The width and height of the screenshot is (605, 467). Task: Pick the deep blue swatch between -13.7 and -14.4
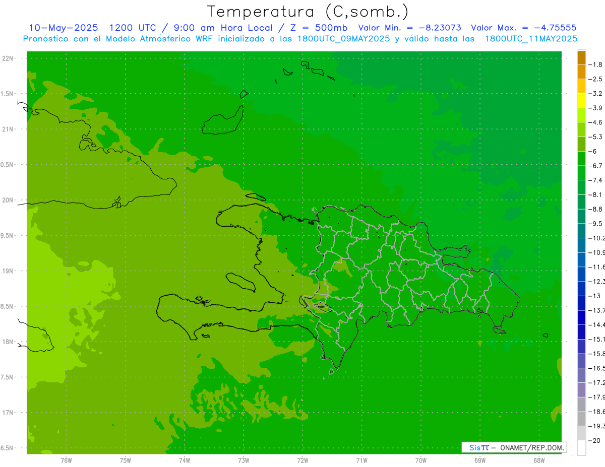pos(581,318)
